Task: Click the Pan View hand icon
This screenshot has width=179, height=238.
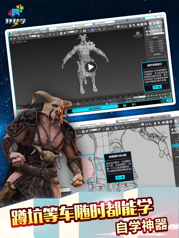Action: 165,97
